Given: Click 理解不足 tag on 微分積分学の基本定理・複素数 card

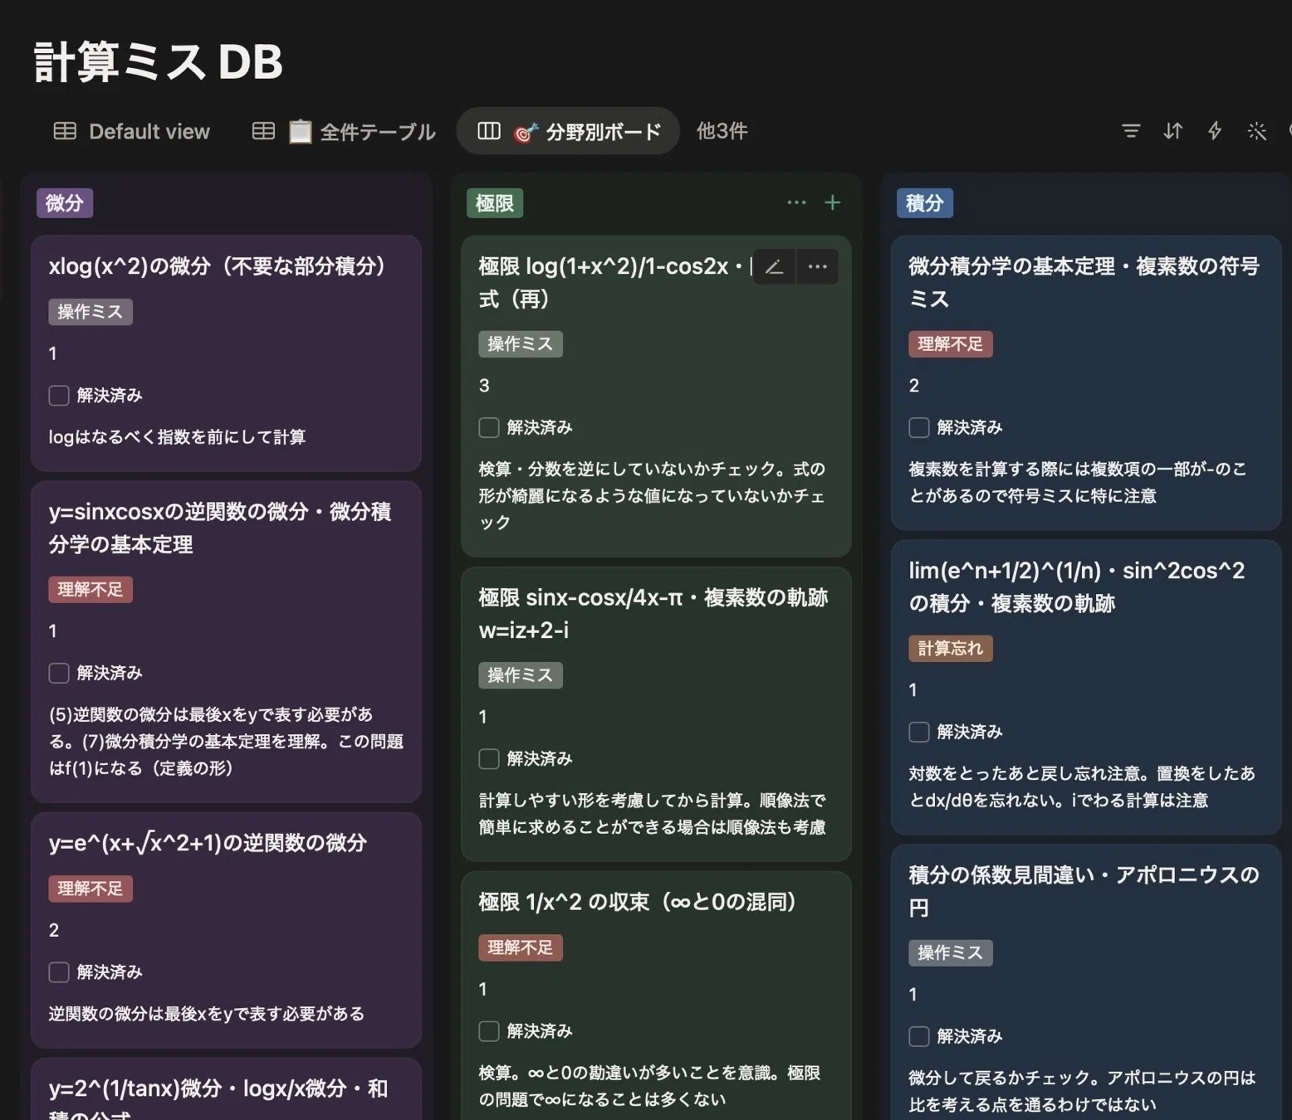Looking at the screenshot, I should point(951,344).
